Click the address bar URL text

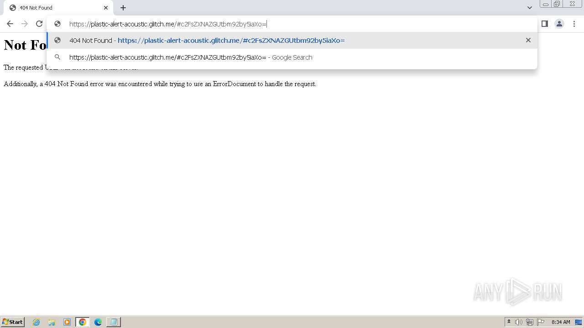168,24
